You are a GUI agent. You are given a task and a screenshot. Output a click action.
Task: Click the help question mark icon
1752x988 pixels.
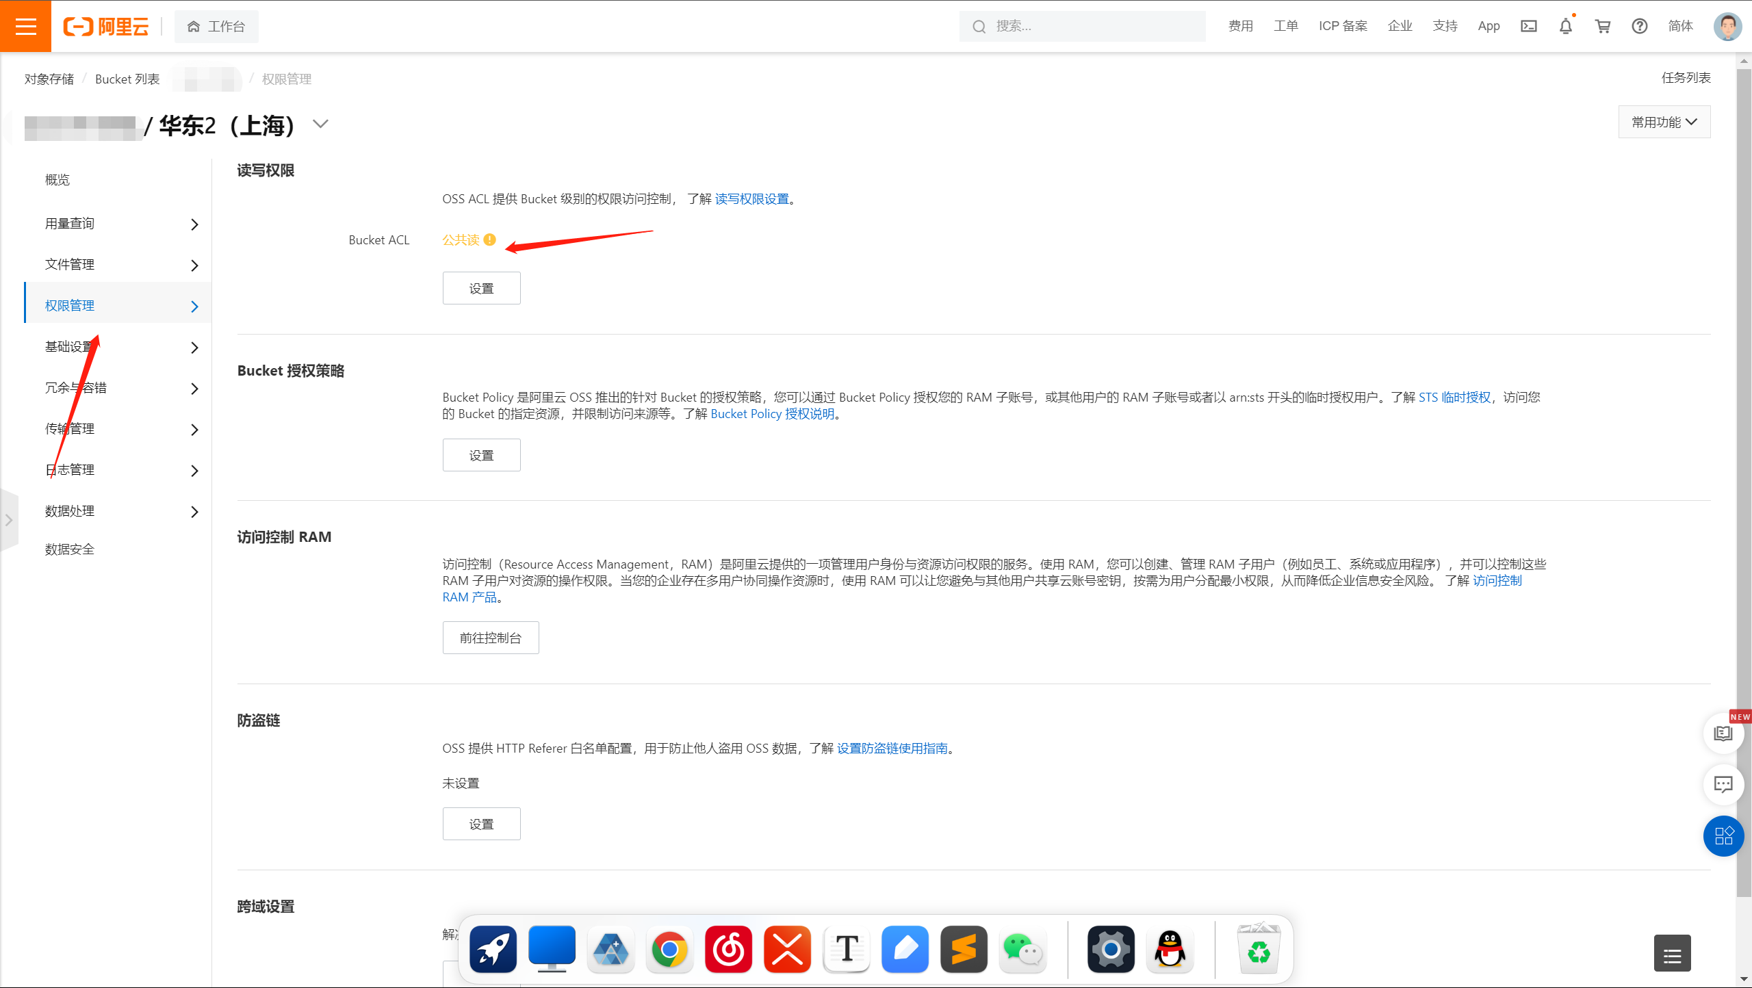(1639, 26)
